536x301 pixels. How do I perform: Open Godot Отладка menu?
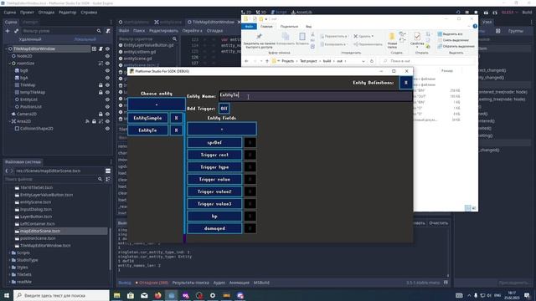coord(46,13)
